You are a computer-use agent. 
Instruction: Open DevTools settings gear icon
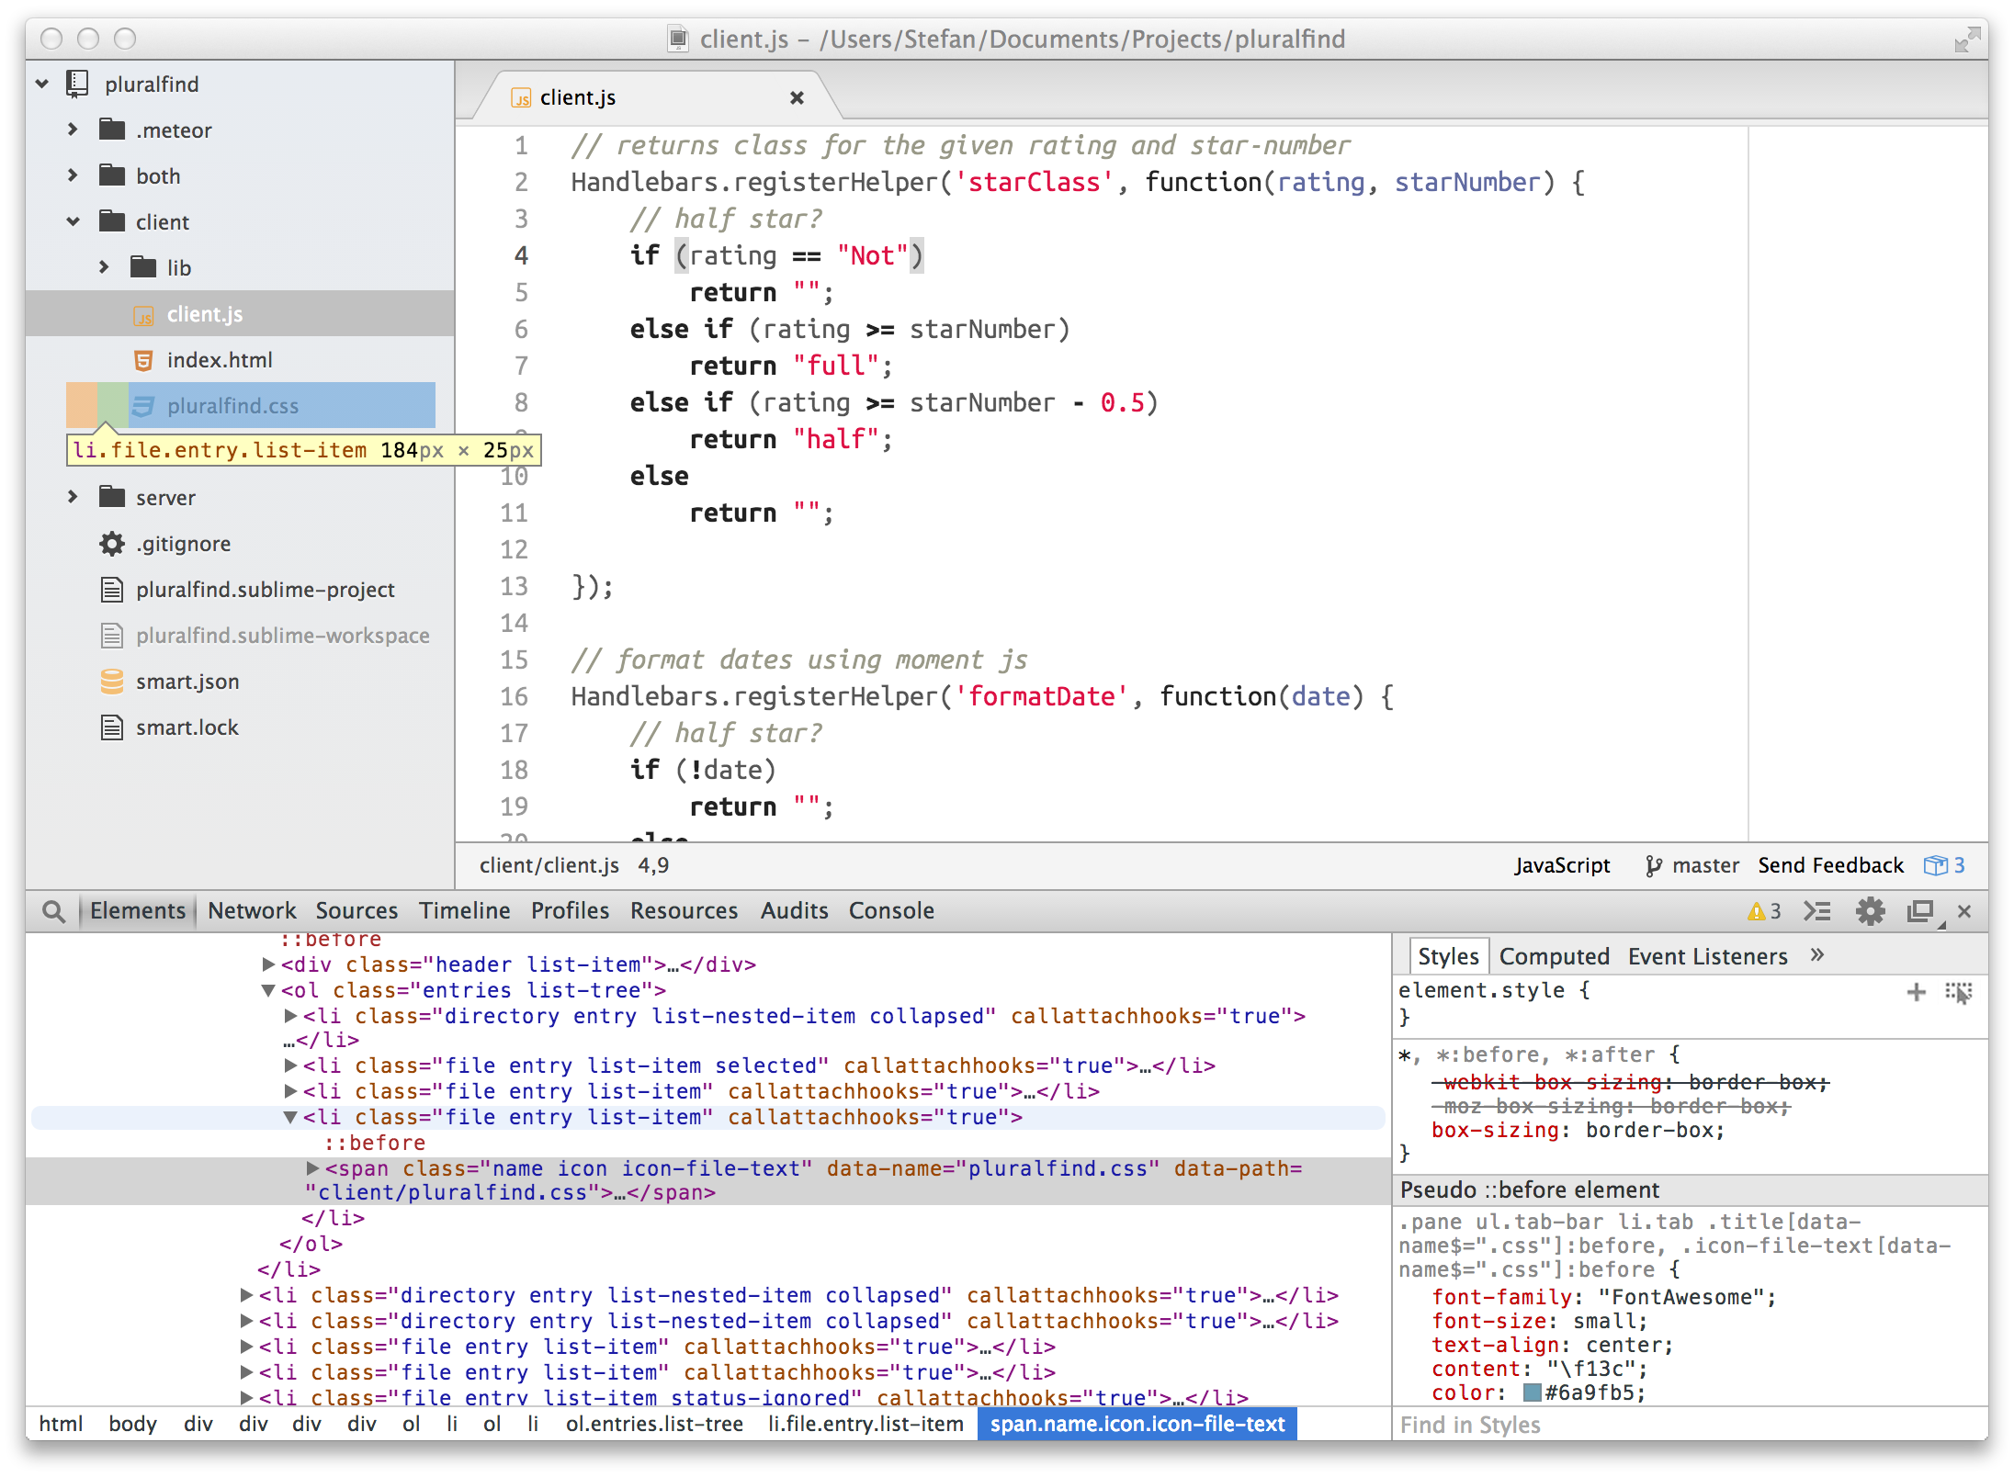pyautogui.click(x=1870, y=911)
